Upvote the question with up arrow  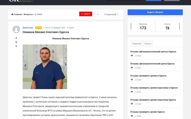pyautogui.click(x=16, y=38)
